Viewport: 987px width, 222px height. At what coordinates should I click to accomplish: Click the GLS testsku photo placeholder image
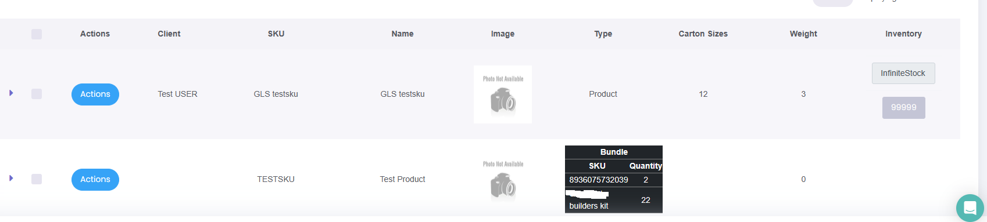[x=503, y=94]
